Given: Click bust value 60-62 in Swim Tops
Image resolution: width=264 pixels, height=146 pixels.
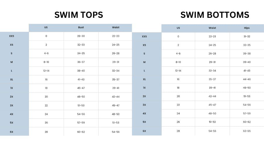Looking at the screenshot, I should [x=81, y=132].
